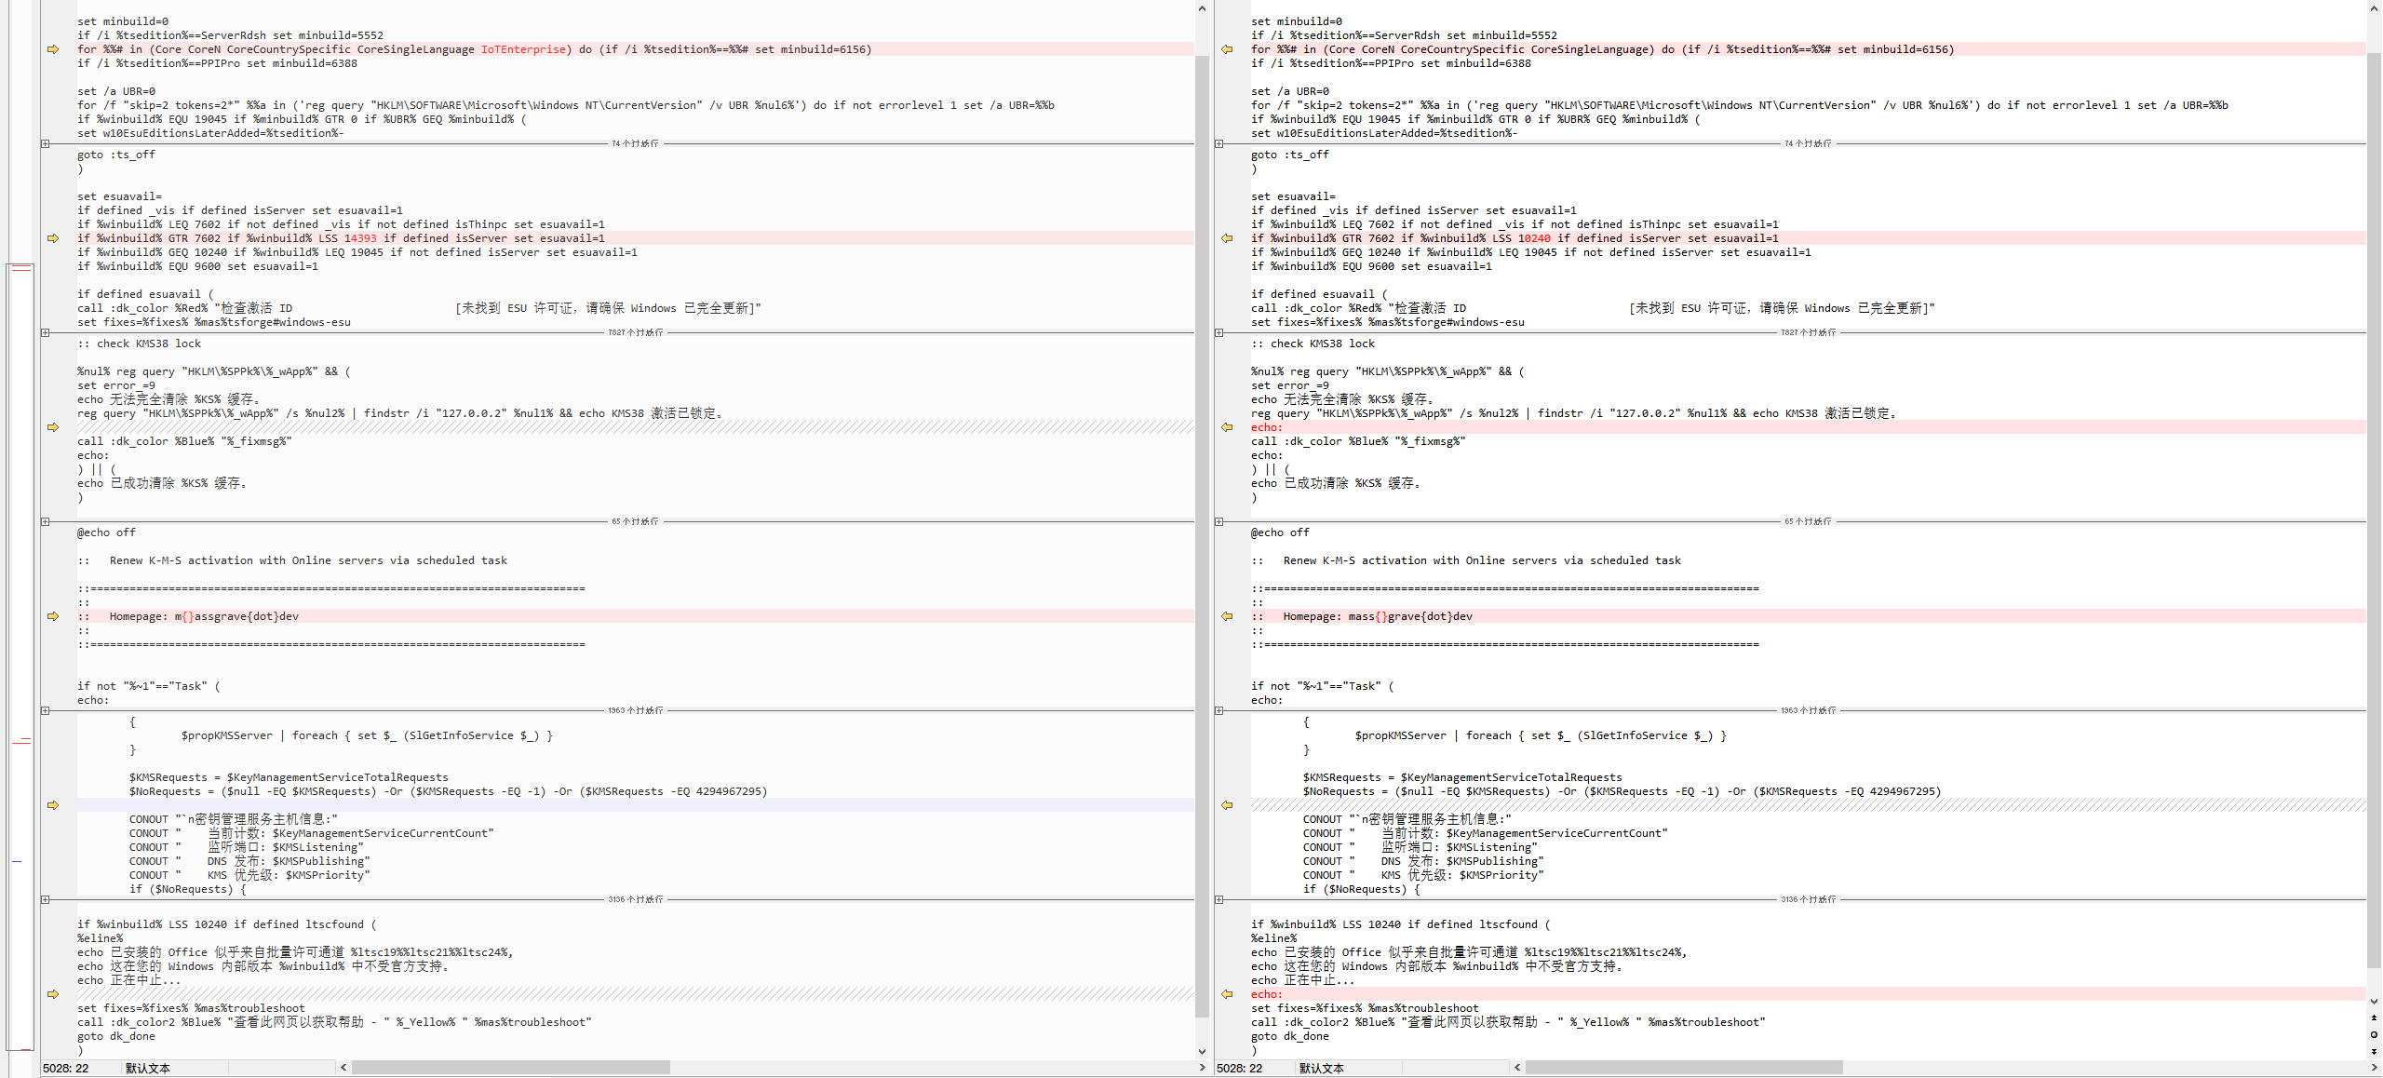Expand 3136 collapsed lines in left pane

[x=45, y=899]
